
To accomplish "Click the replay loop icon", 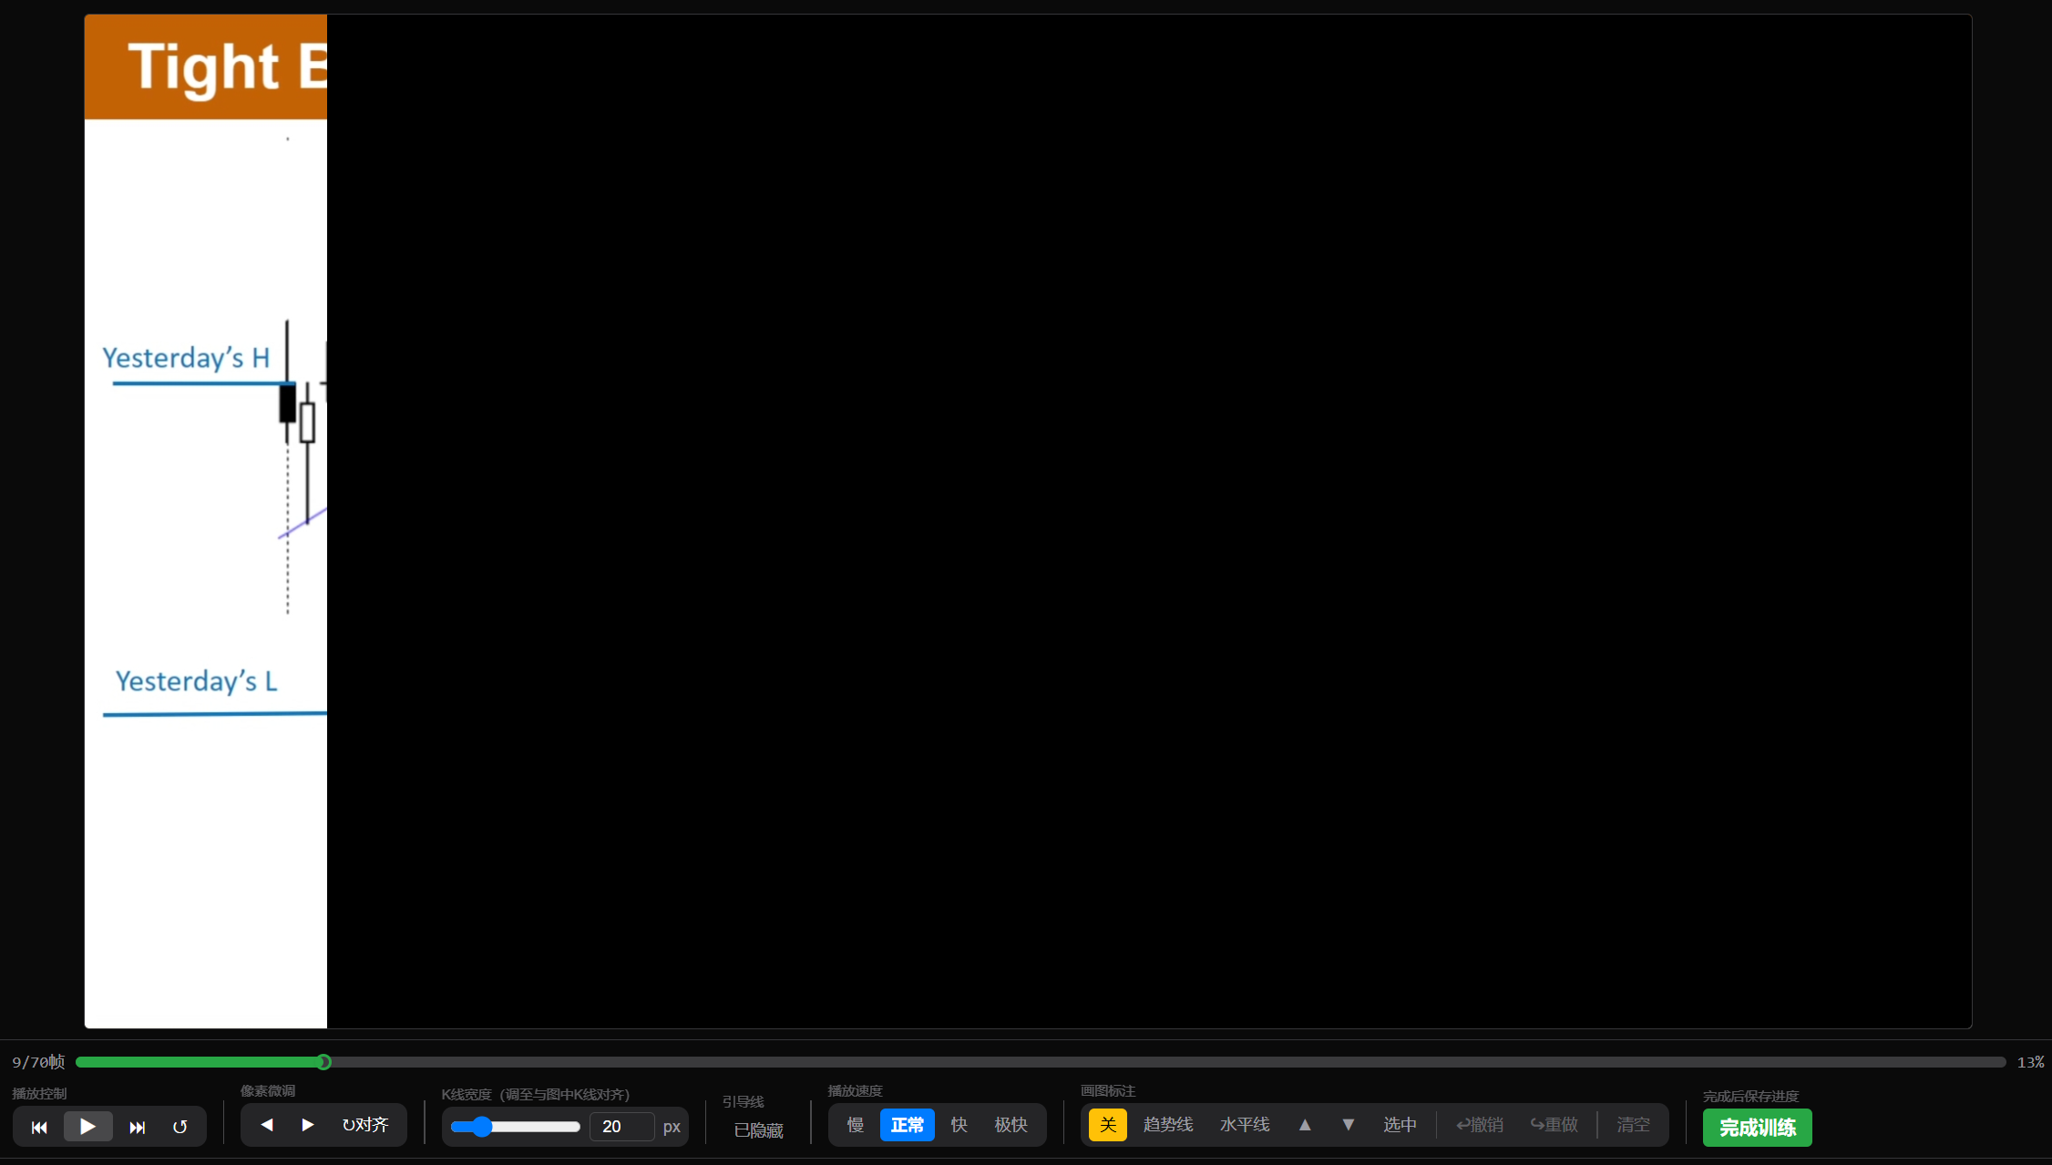I will click(180, 1127).
